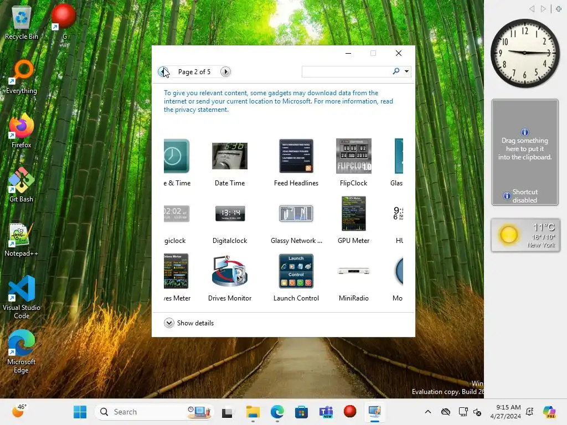Open Microsoft Store from taskbar
567x425 pixels.
click(301, 412)
